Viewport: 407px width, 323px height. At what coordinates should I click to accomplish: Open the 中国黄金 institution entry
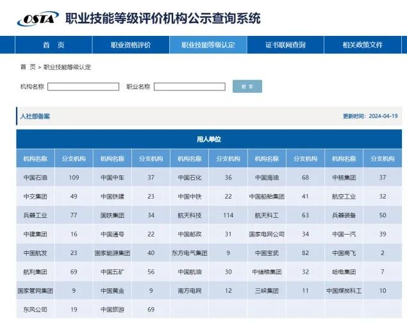pyautogui.click(x=112, y=291)
